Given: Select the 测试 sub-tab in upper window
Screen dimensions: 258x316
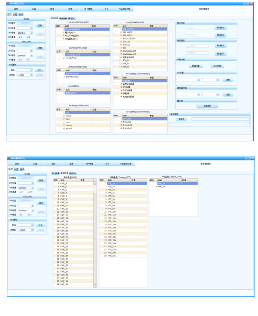Looking at the screenshot, I should click(x=21, y=14).
